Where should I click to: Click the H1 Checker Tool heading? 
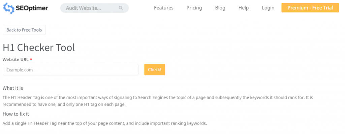(x=39, y=48)
